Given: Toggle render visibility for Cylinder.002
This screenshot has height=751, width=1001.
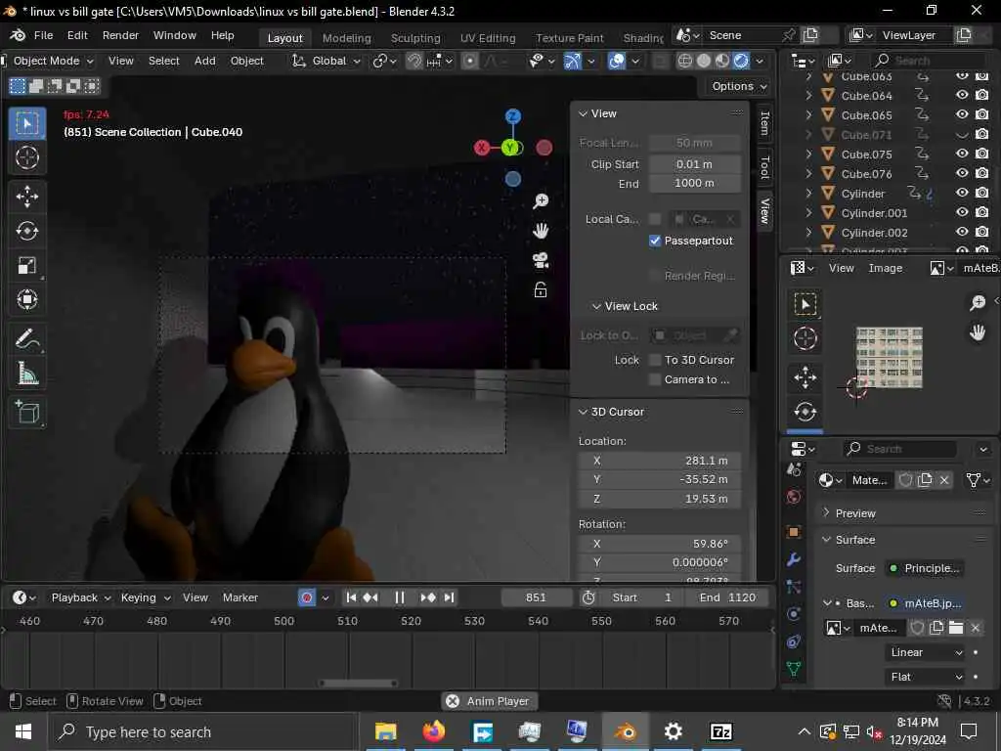Looking at the screenshot, I should click(x=982, y=232).
